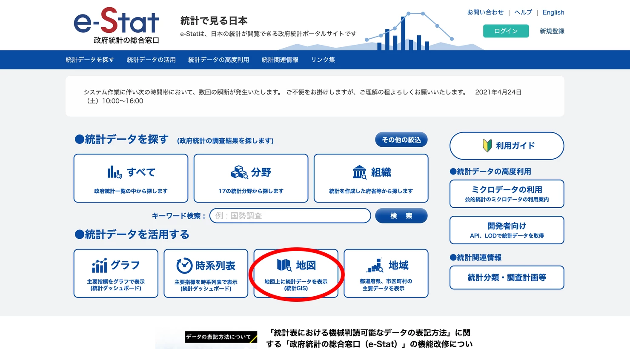
Task: Click the clock icon beside 時系列表
Action: click(x=184, y=266)
